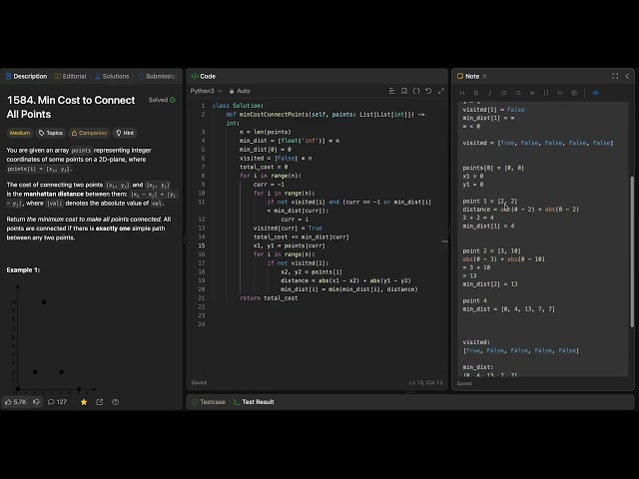The image size is (639, 479).
Task: Show the Hint
Action: (125, 133)
